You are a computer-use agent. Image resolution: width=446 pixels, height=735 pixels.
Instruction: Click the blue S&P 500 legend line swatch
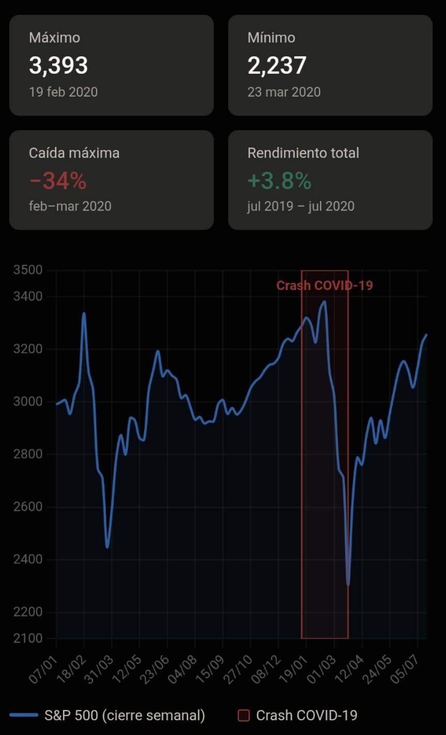tap(23, 715)
